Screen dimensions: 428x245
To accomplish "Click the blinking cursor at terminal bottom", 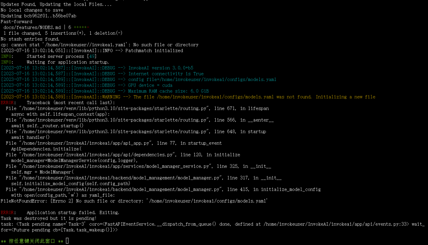I will [67, 241].
